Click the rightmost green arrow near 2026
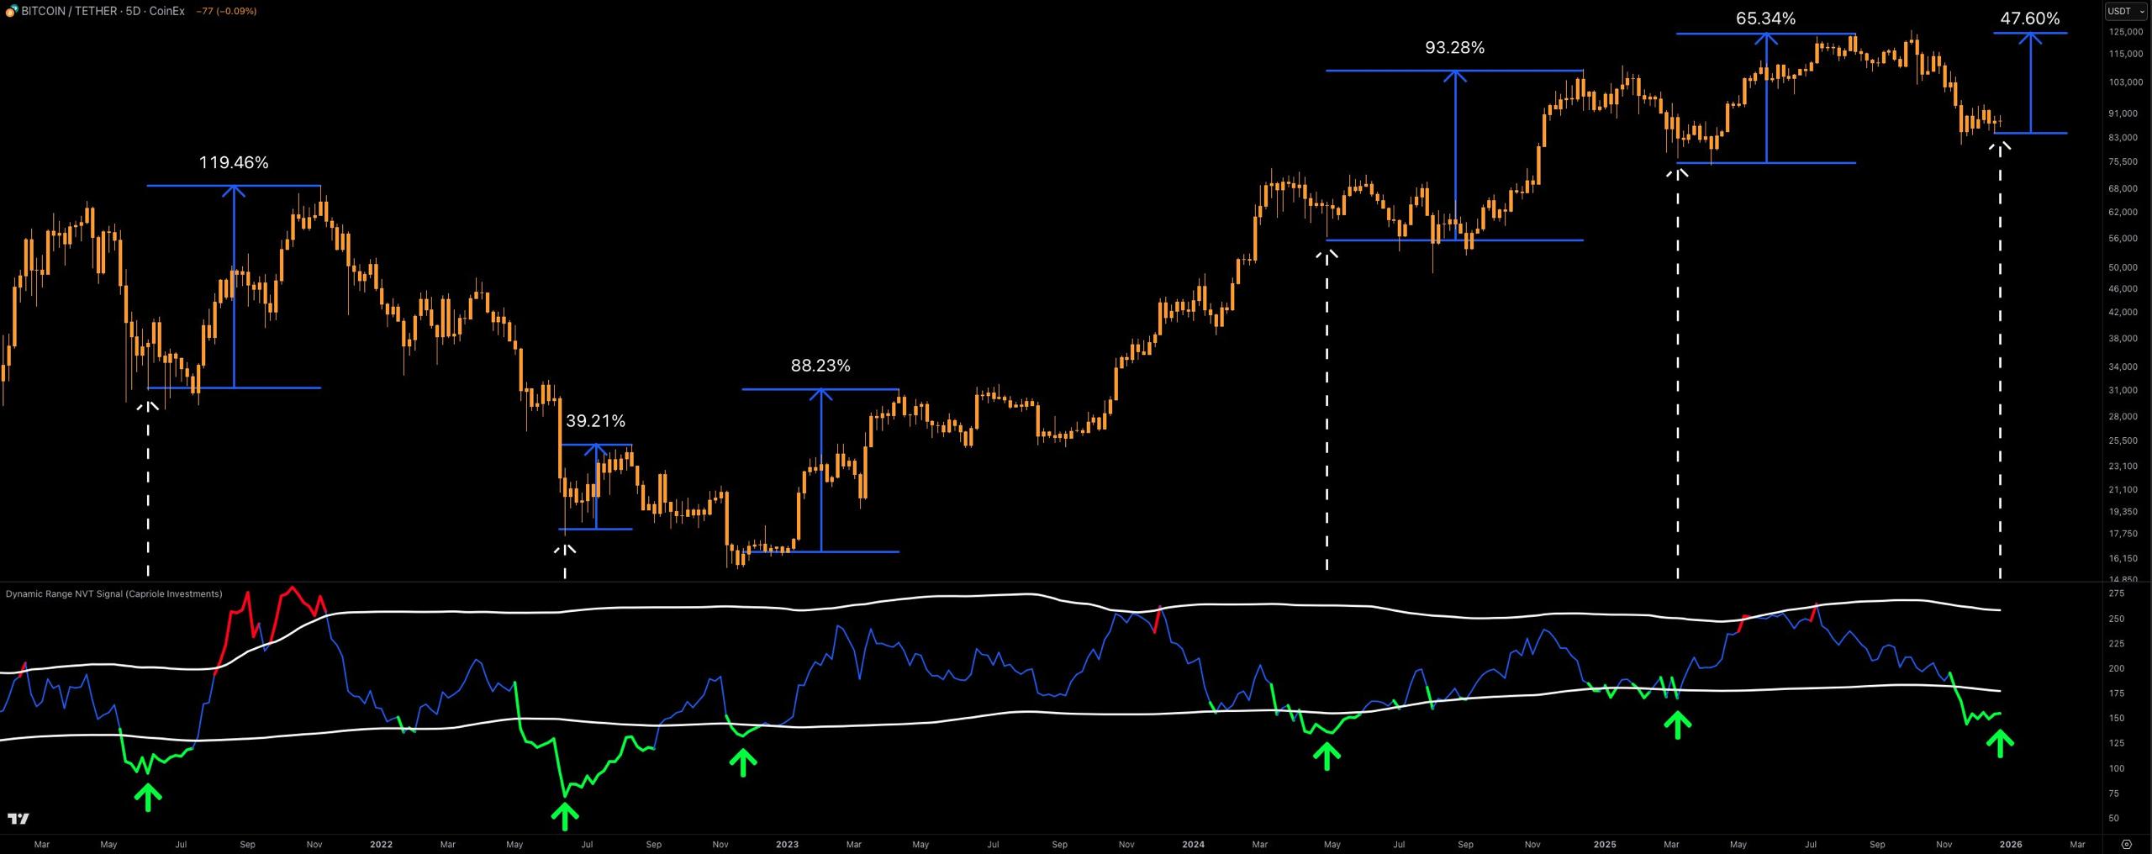The height and width of the screenshot is (854, 2152). coord(2000,743)
